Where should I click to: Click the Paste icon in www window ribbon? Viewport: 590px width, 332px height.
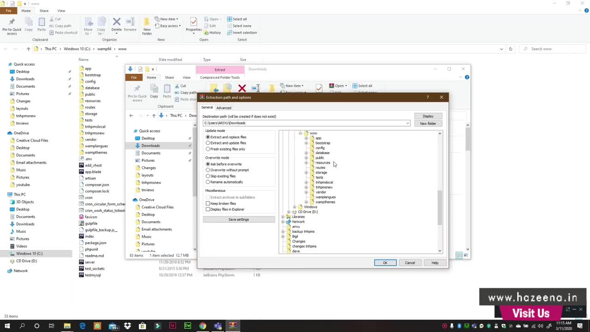(x=41, y=25)
